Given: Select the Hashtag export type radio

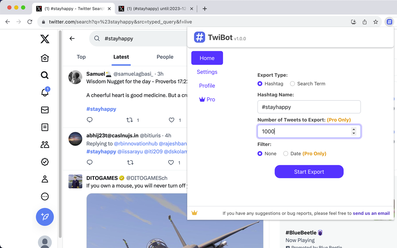Looking at the screenshot, I should (x=260, y=83).
